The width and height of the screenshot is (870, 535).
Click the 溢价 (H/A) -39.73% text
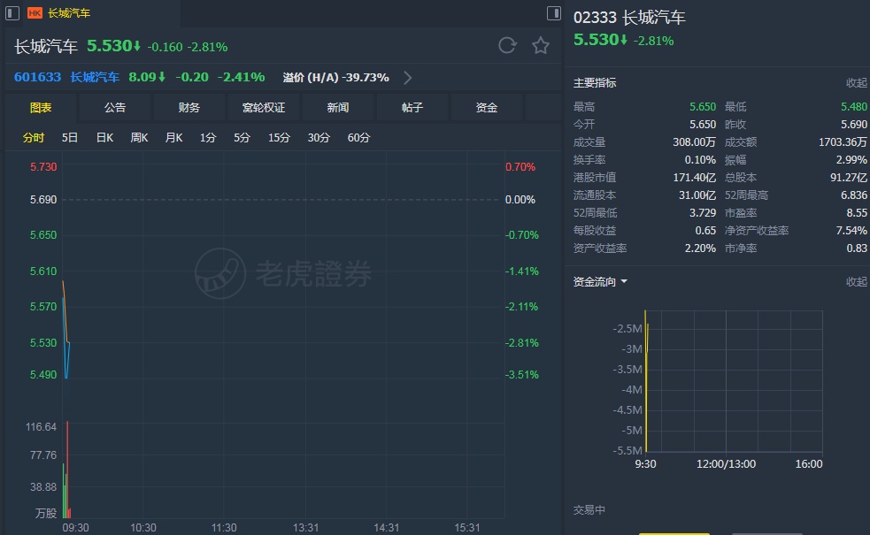point(335,78)
